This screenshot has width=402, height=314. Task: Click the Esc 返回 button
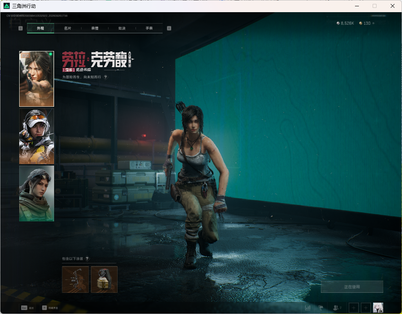[28, 308]
